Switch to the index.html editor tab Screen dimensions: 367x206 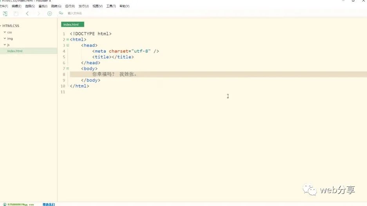72,25
